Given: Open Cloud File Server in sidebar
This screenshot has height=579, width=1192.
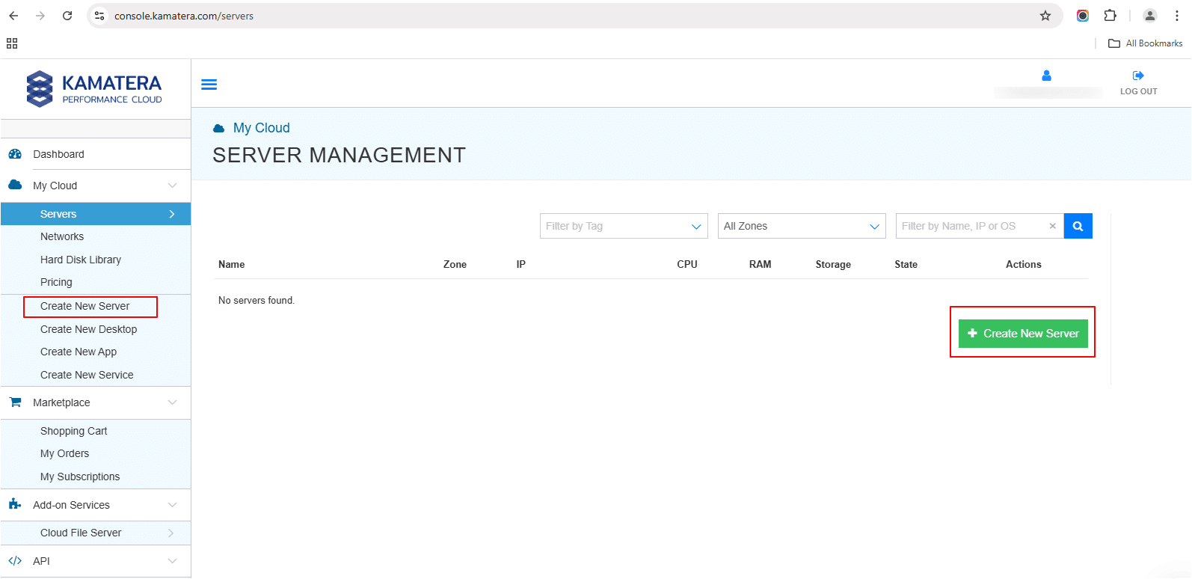Looking at the screenshot, I should pyautogui.click(x=81, y=533).
